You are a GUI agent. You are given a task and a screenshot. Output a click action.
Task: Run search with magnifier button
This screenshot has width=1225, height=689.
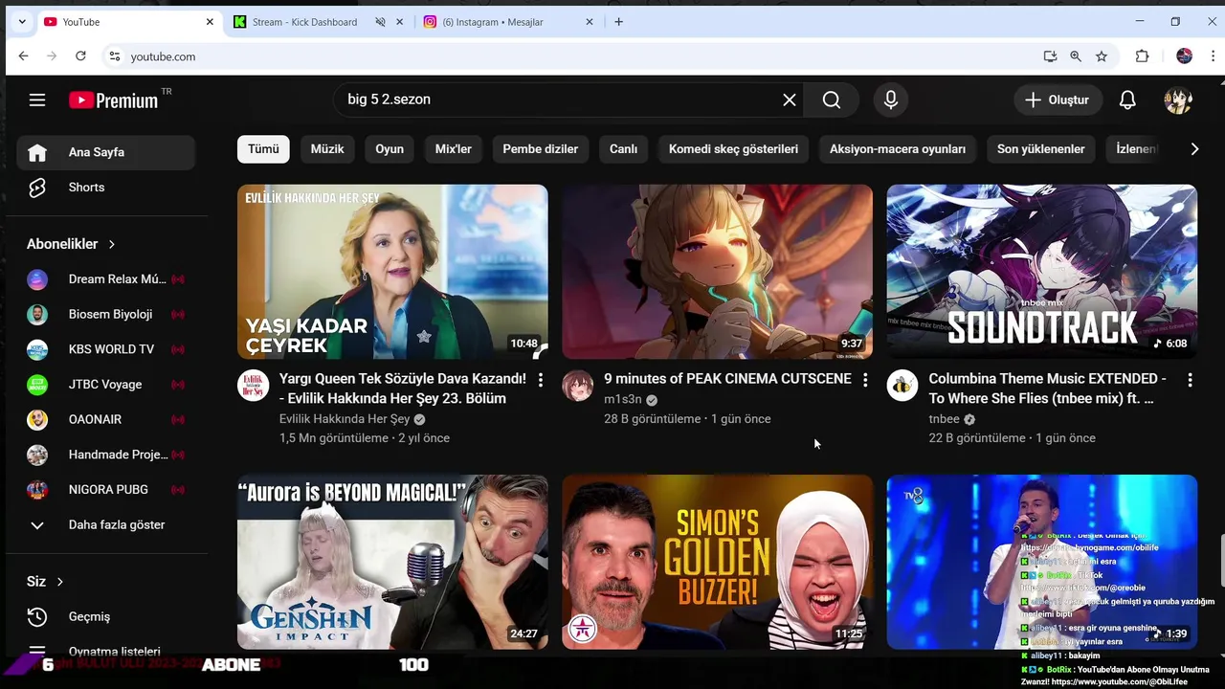832,100
